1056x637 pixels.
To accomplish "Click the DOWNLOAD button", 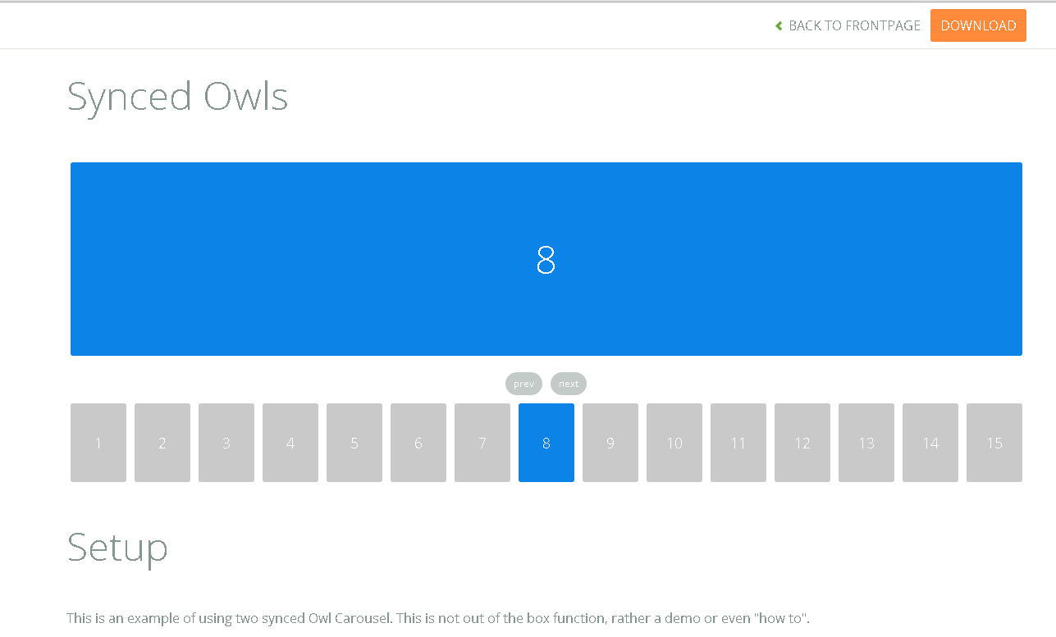I will pyautogui.click(x=978, y=25).
